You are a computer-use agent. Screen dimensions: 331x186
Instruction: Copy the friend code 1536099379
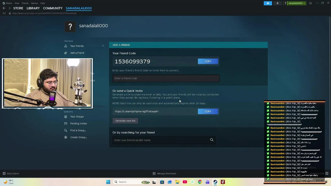tap(208, 61)
